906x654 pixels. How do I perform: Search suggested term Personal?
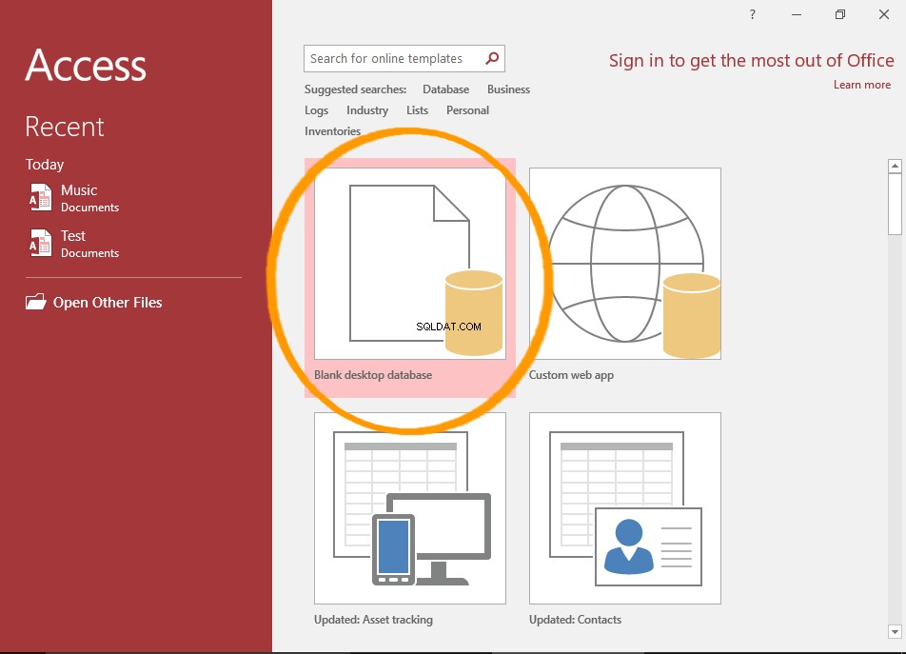(x=467, y=110)
